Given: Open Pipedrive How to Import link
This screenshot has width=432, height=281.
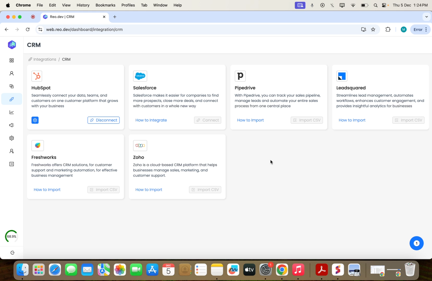Looking at the screenshot, I should 250,120.
